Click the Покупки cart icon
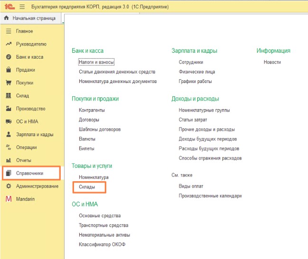 coord(9,83)
